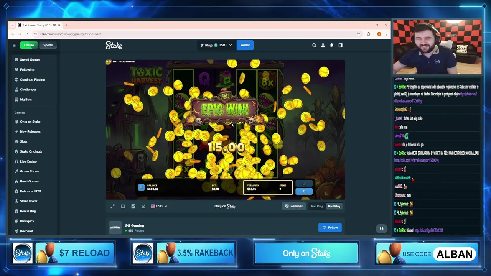The height and width of the screenshot is (276, 491).
Task: Click the Live Casino sidebar icon
Action: 16,161
